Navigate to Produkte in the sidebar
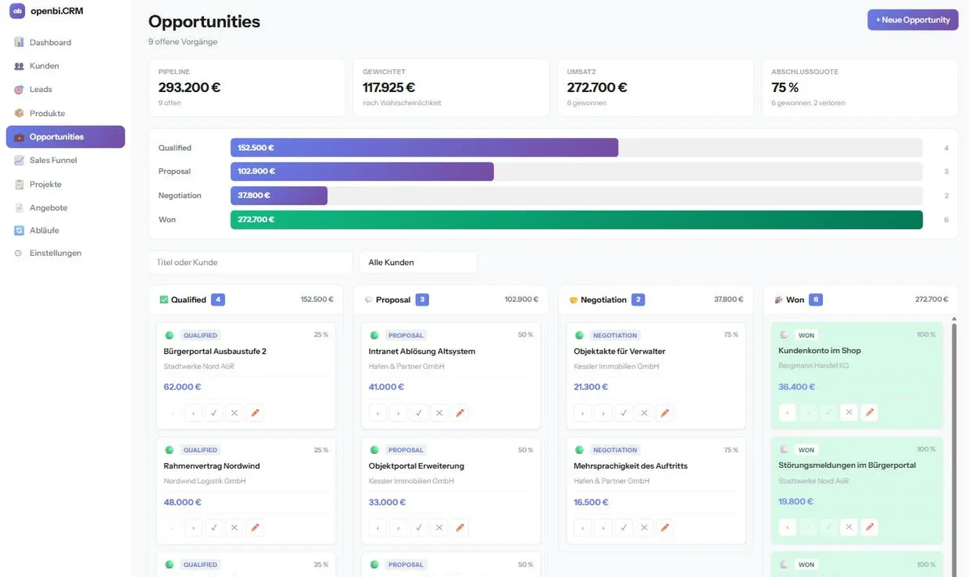Viewport: 969px width, 577px height. pyautogui.click(x=65, y=113)
